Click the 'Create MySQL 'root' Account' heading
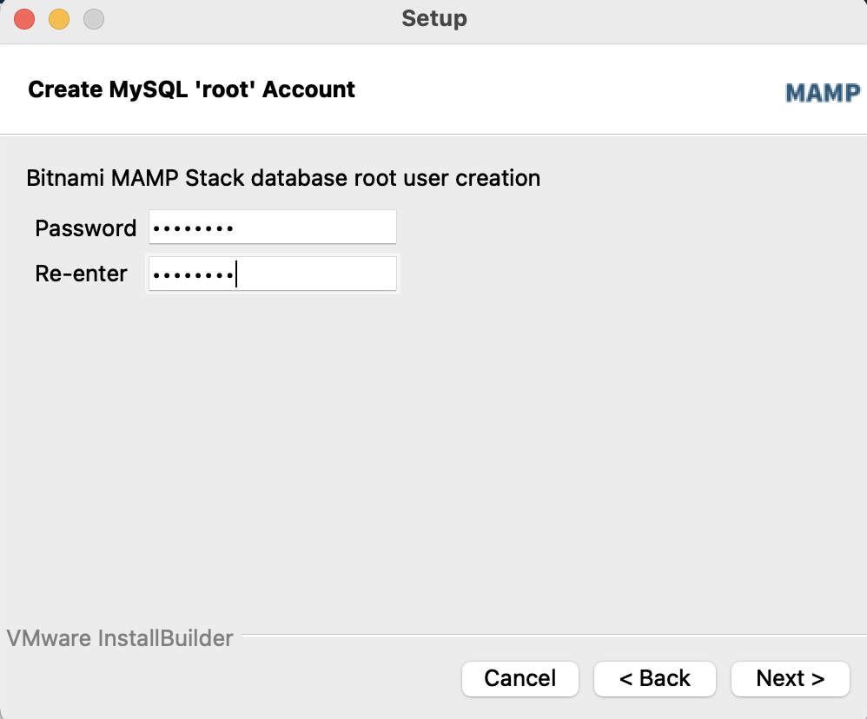 click(191, 89)
